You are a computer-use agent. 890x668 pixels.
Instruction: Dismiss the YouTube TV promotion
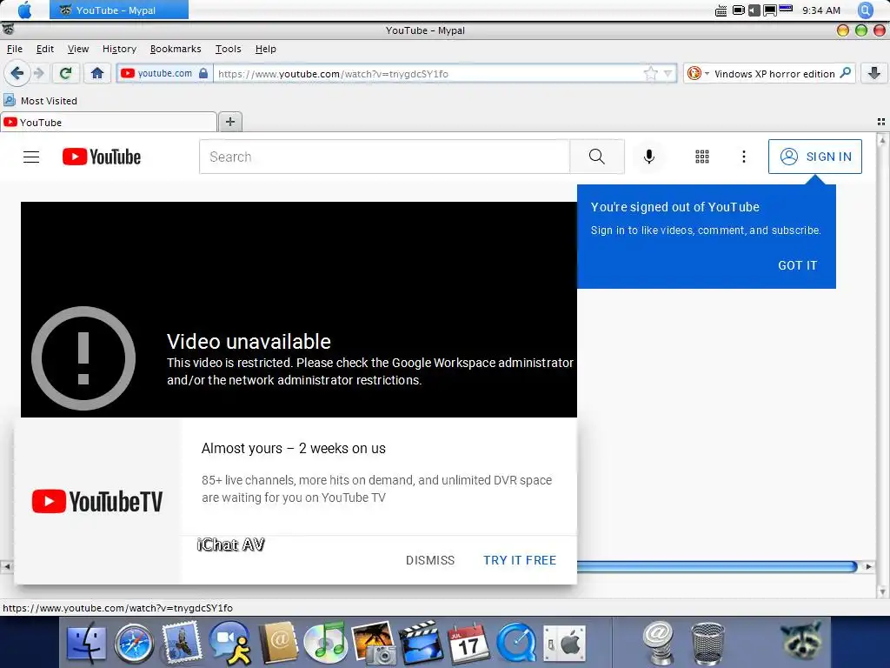point(430,560)
